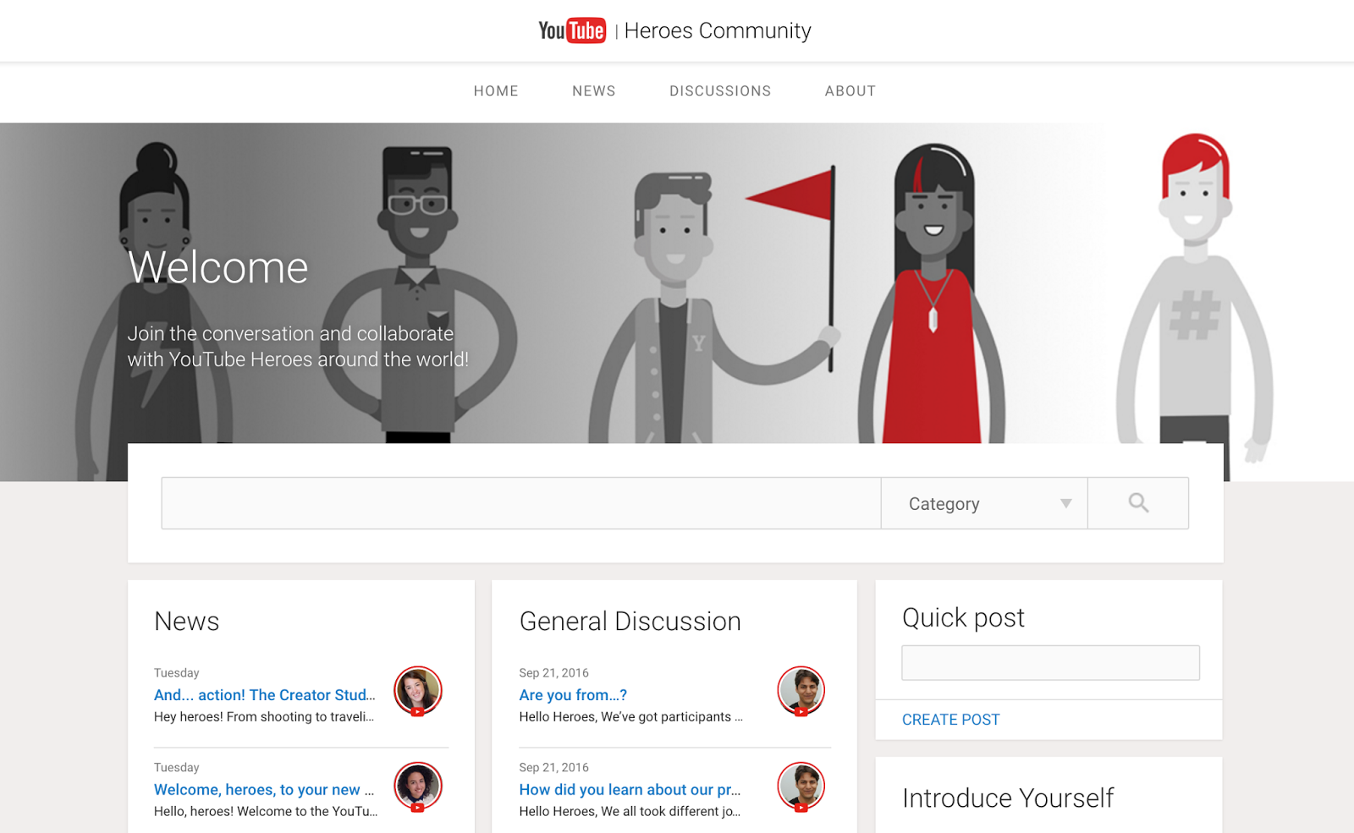The image size is (1354, 833).
Task: Open avatar beside 'How did you learn about our pr...'
Action: 801,786
